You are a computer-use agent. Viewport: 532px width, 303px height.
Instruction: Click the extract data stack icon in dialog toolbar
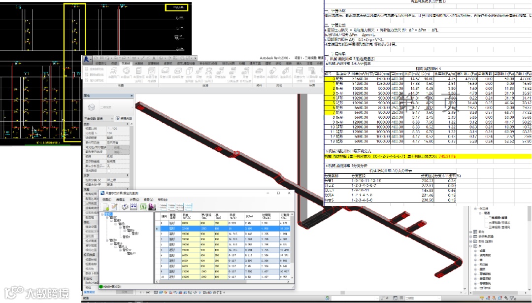125,206
